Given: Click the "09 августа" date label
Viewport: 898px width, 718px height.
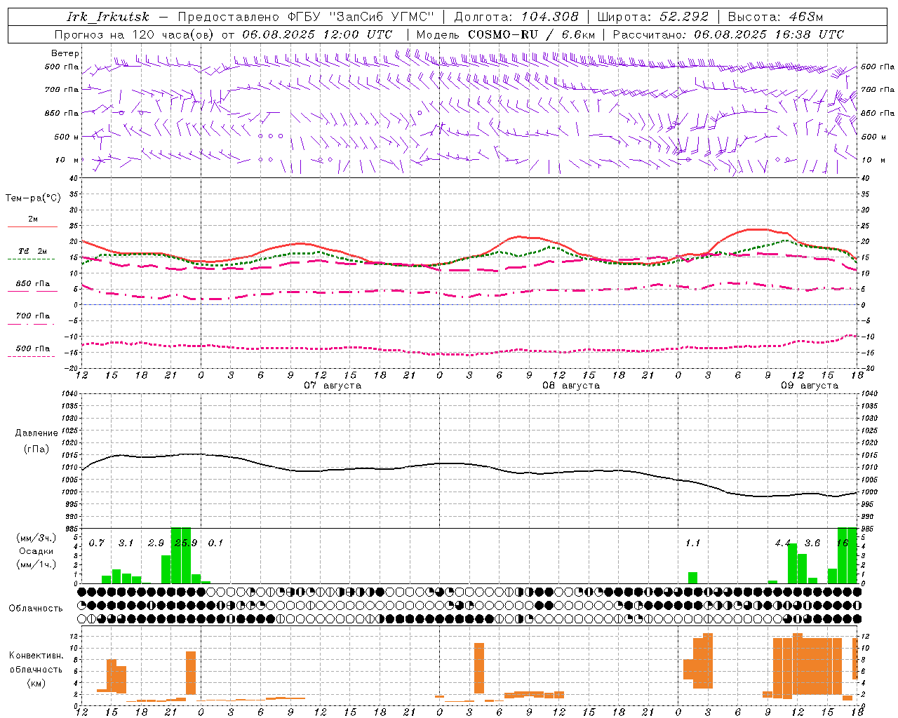Looking at the screenshot, I should (810, 386).
